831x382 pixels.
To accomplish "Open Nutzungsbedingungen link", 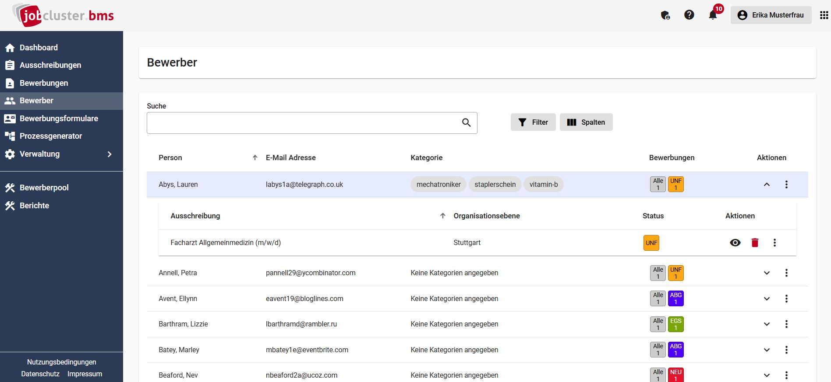I will pyautogui.click(x=62, y=362).
